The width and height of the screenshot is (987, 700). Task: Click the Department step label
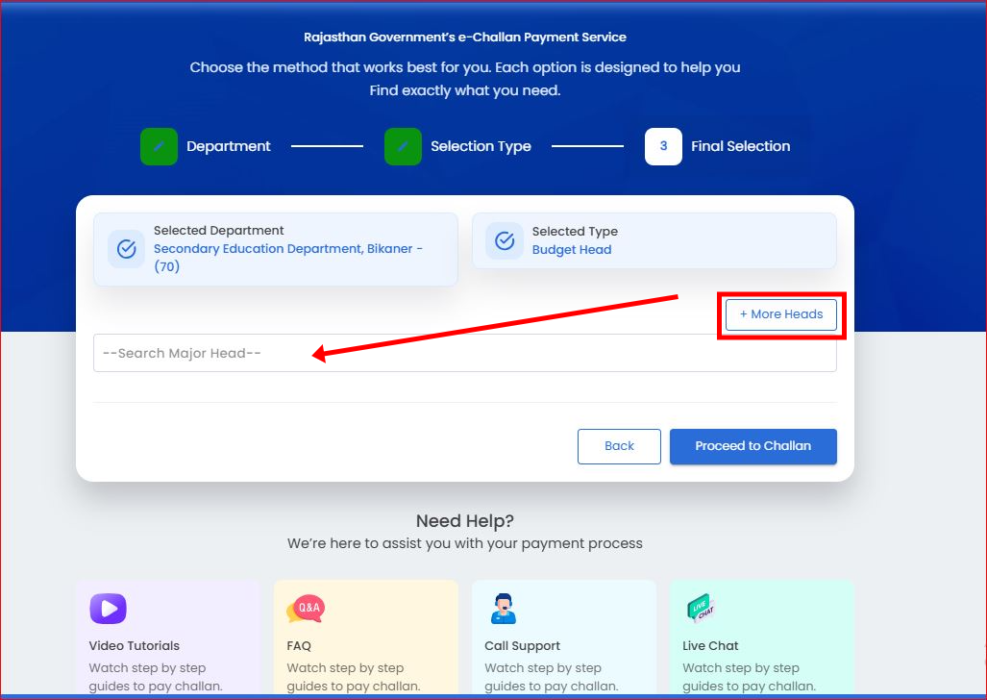tap(229, 146)
